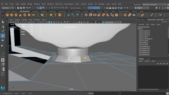Create a polygon plane from the shelf
Screen dimensions: 169x95
[29, 15]
